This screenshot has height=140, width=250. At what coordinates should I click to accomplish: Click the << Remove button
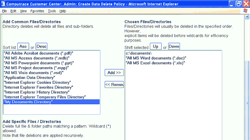click(x=114, y=84)
